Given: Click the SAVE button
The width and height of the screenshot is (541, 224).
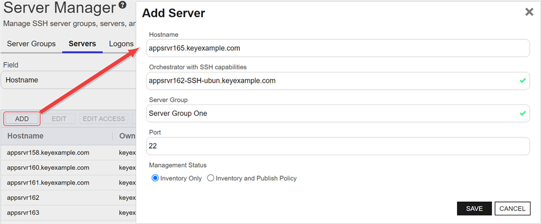Looking at the screenshot, I should tap(474, 209).
